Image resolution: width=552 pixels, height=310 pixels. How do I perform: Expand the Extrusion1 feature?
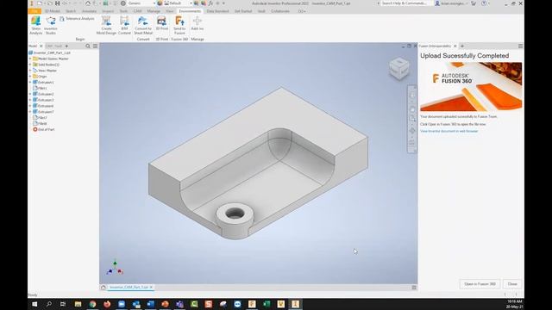[x=30, y=83]
